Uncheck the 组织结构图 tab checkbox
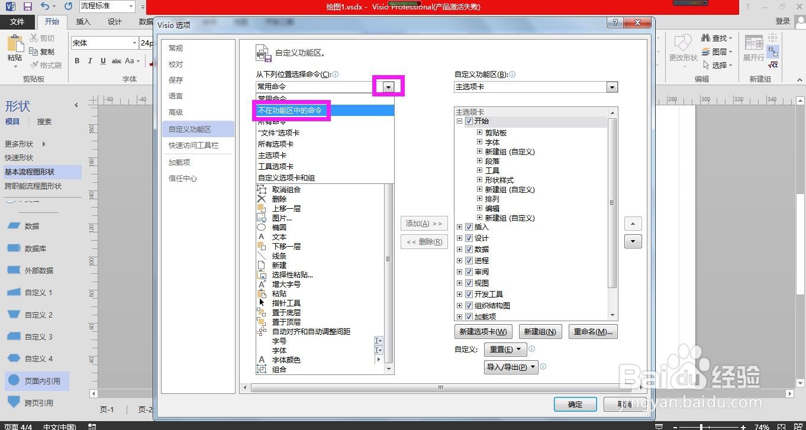This screenshot has height=430, width=806. [469, 305]
